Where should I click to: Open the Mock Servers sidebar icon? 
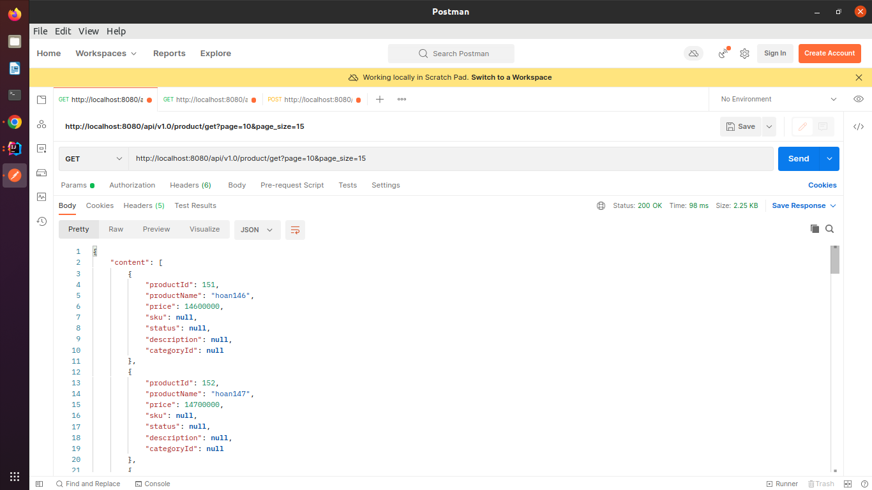point(41,172)
